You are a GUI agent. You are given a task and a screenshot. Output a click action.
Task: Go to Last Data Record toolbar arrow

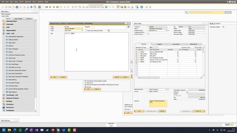pyautogui.click(x=57, y=7)
